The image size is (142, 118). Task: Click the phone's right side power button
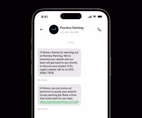click(x=111, y=66)
